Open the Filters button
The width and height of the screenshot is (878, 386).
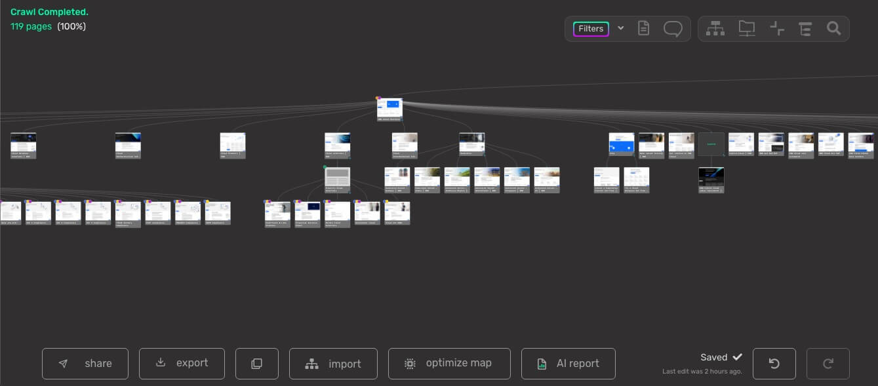point(591,29)
